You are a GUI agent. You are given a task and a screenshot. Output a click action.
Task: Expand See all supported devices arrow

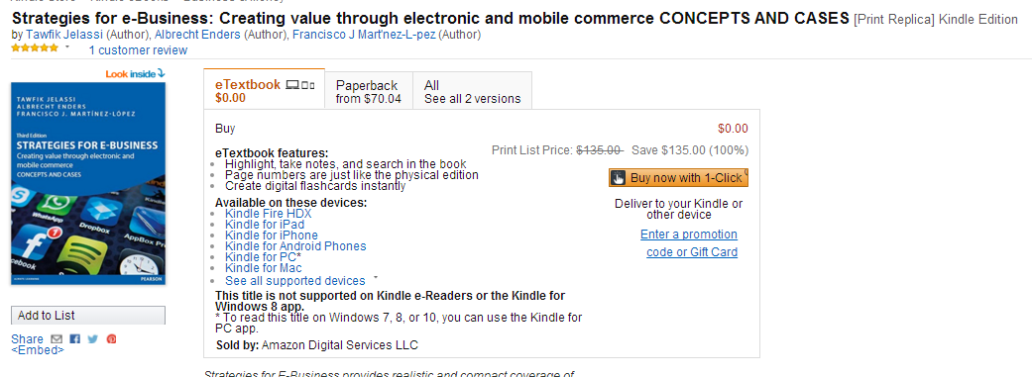coord(375,278)
